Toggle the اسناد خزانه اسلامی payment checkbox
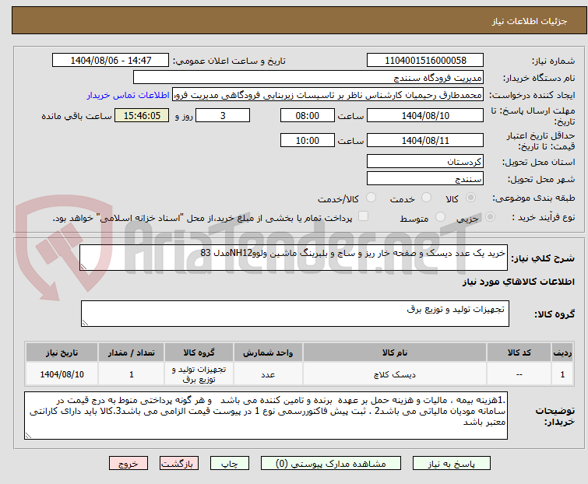This screenshot has height=484, width=588. pos(363,216)
